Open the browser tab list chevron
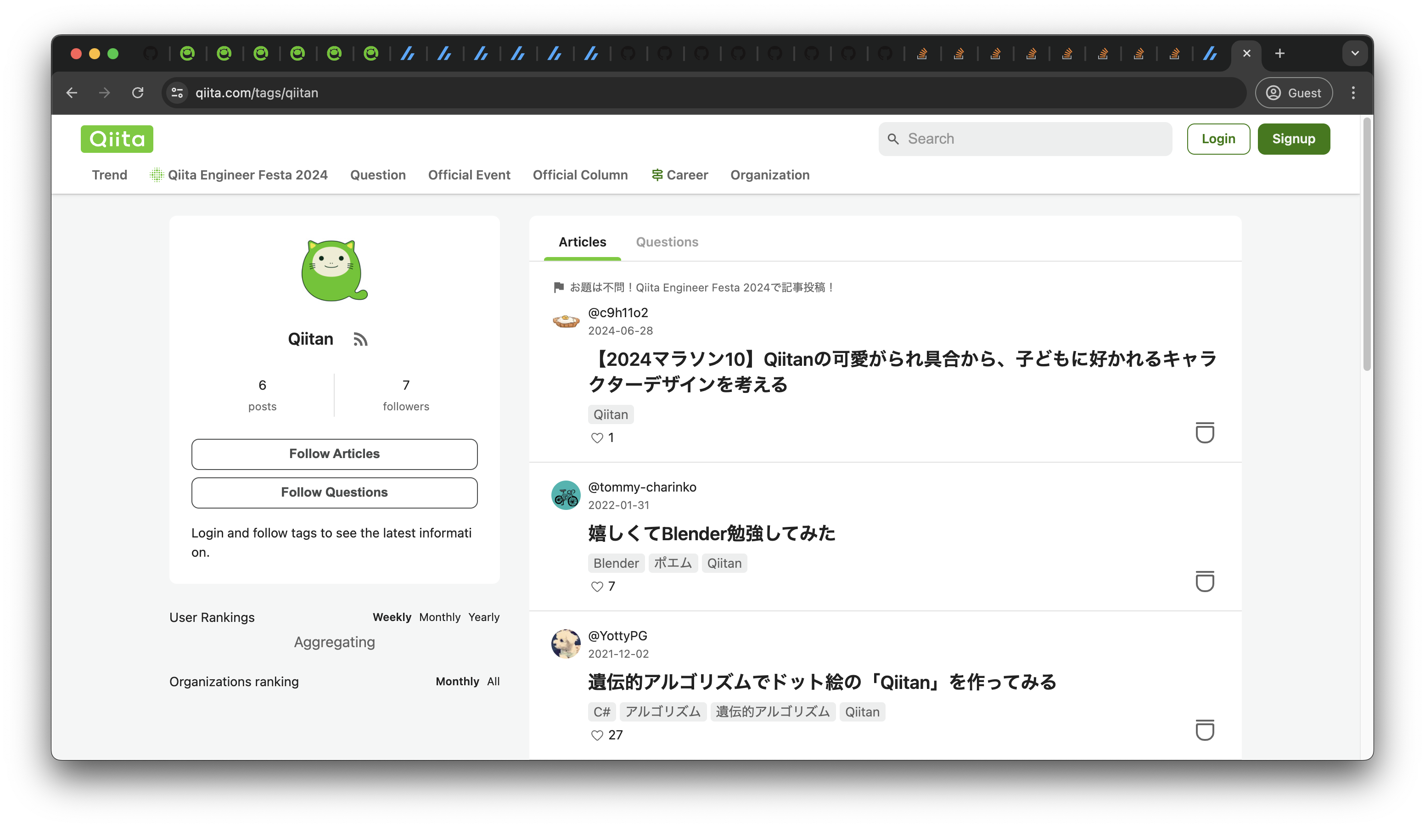 1354,53
